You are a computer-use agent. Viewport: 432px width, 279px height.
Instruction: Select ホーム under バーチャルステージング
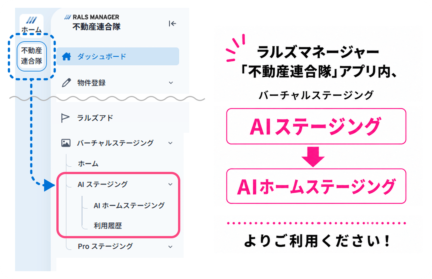tap(88, 163)
